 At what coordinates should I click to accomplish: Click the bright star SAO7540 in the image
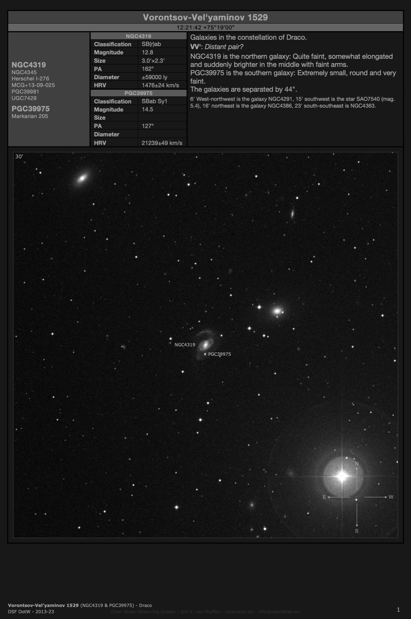[x=342, y=476]
